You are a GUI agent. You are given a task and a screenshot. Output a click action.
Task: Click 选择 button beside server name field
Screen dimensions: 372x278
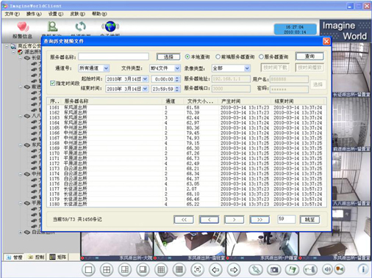[168, 57]
